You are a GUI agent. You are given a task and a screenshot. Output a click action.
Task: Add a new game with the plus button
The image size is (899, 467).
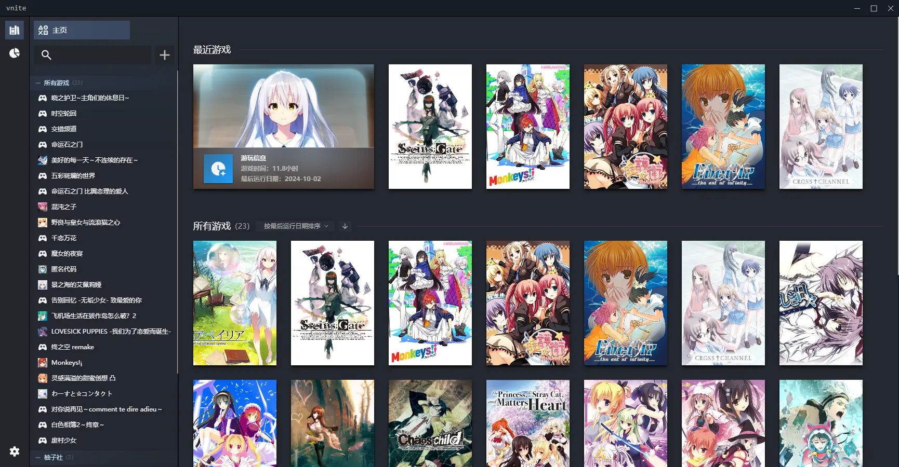(165, 55)
